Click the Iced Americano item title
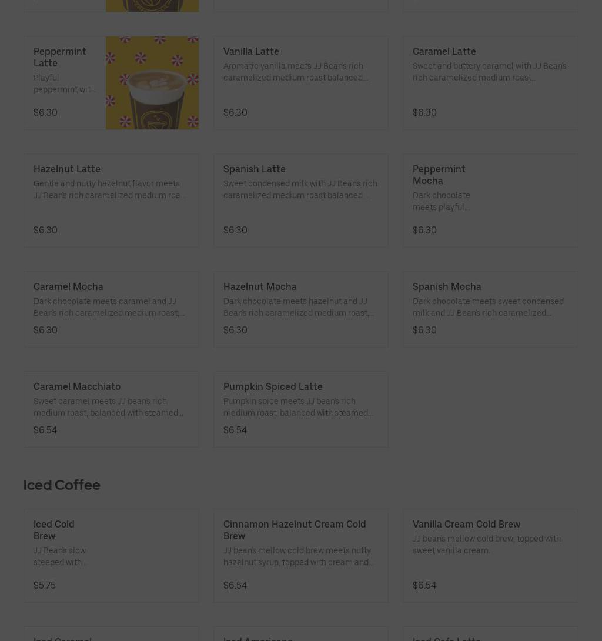 pyautogui.click(x=257, y=637)
